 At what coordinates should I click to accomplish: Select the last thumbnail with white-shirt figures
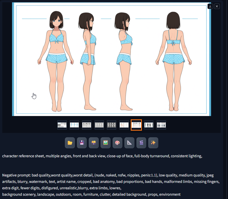click(x=161, y=125)
